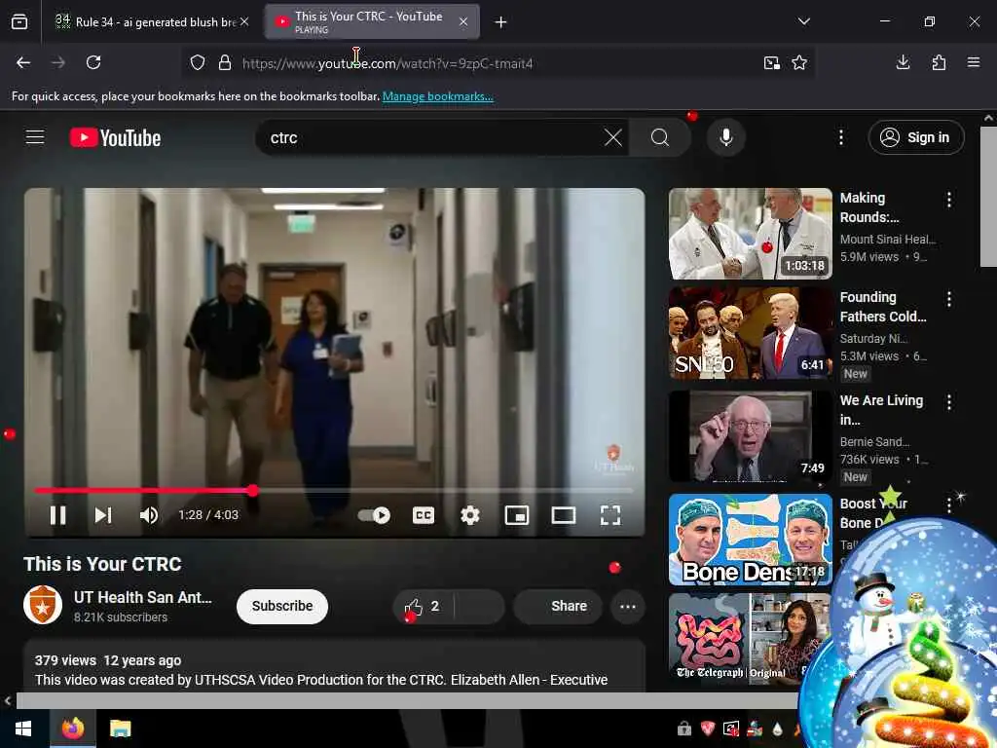Open Founding Fathers Cold... SNL thumbnail
The height and width of the screenshot is (748, 997).
point(751,333)
